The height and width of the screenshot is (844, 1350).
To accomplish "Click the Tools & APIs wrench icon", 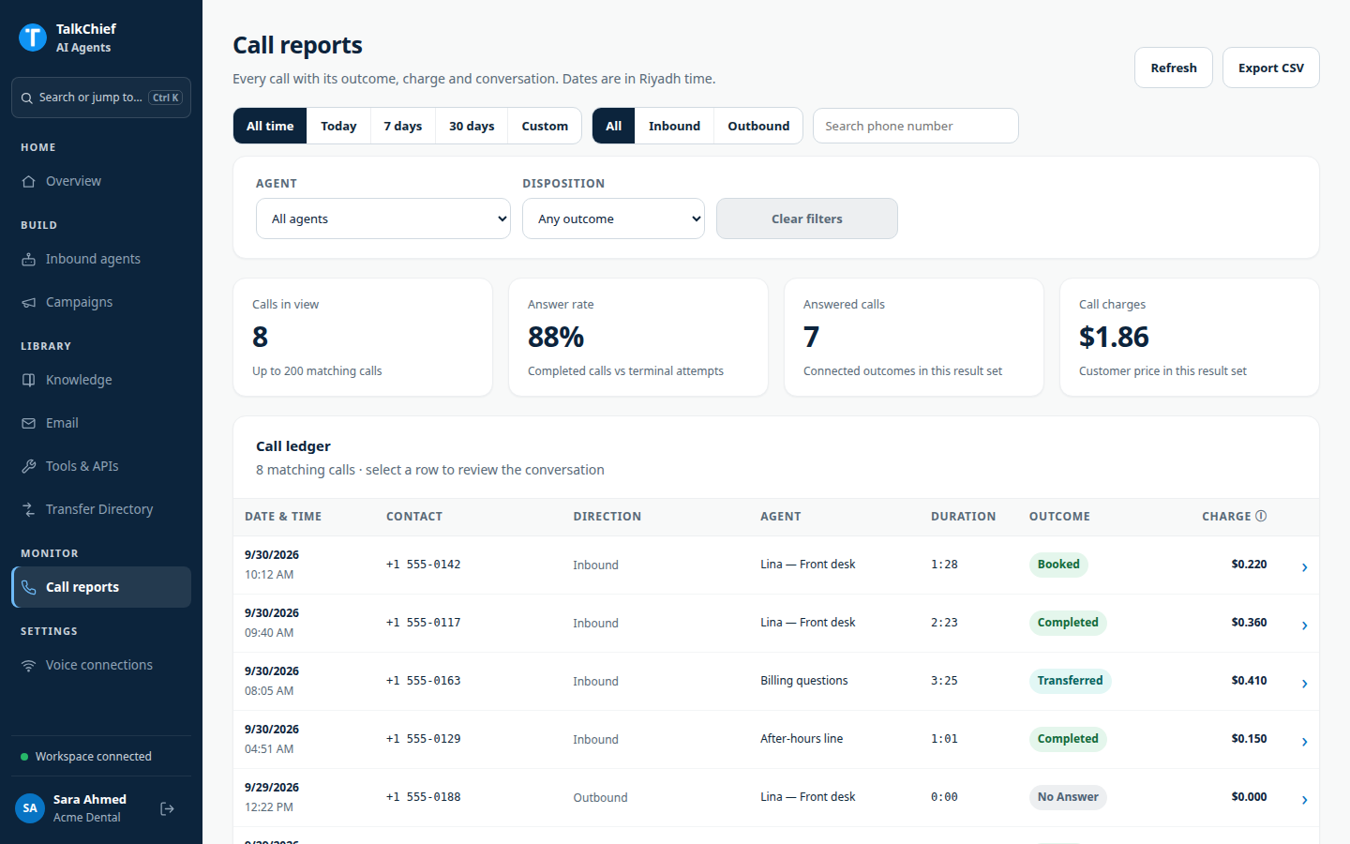I will 29,466.
